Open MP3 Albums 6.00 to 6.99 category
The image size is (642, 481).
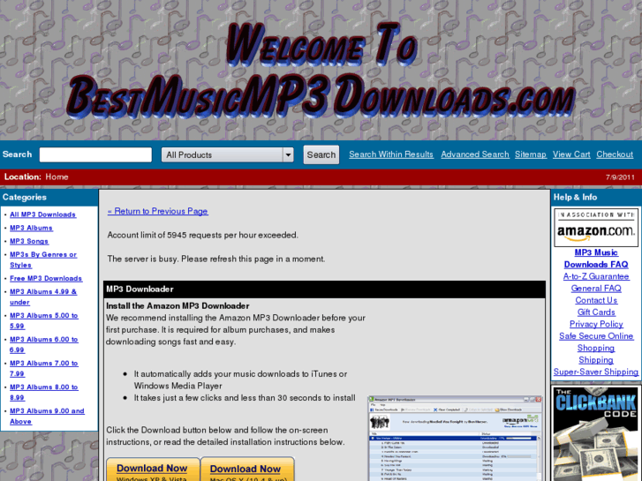pyautogui.click(x=43, y=344)
